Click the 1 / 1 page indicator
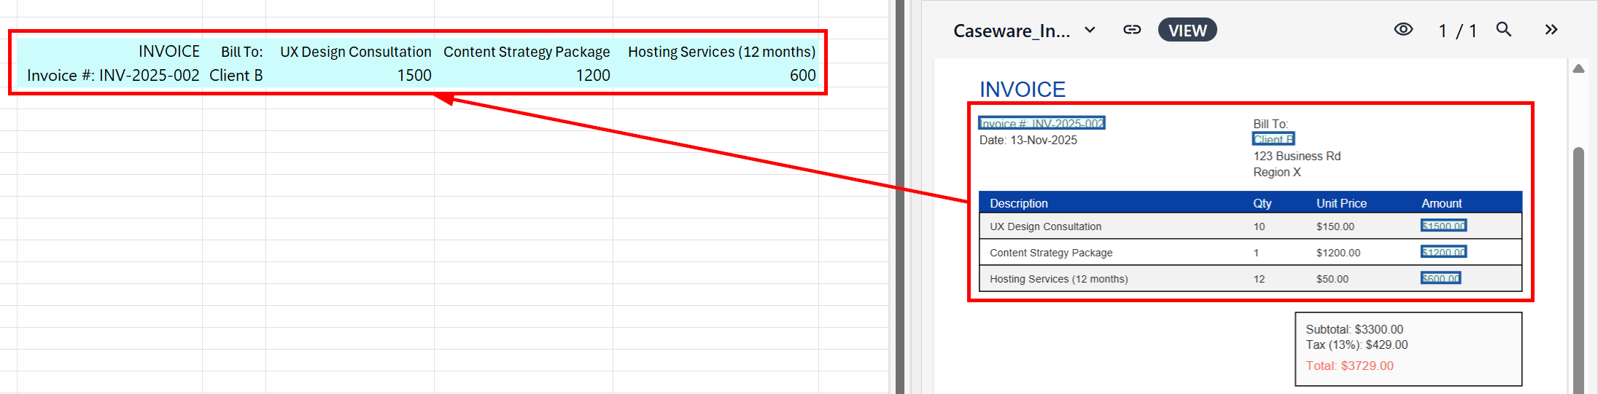 [x=1457, y=31]
